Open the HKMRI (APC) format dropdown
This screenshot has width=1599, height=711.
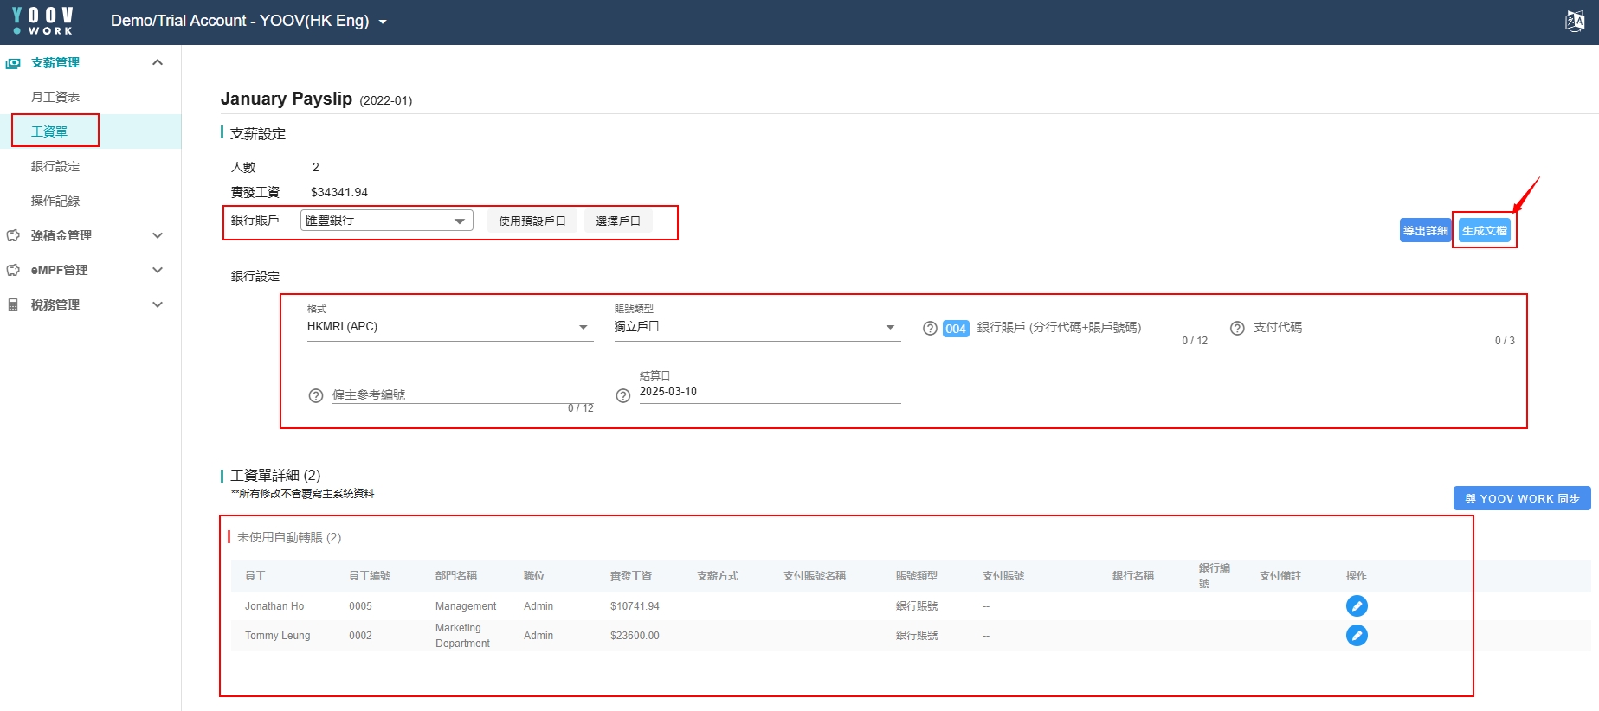tap(449, 327)
